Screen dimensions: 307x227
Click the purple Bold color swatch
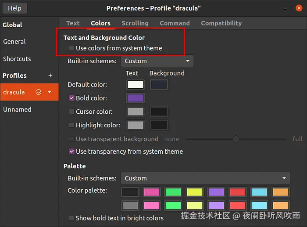(x=136, y=98)
